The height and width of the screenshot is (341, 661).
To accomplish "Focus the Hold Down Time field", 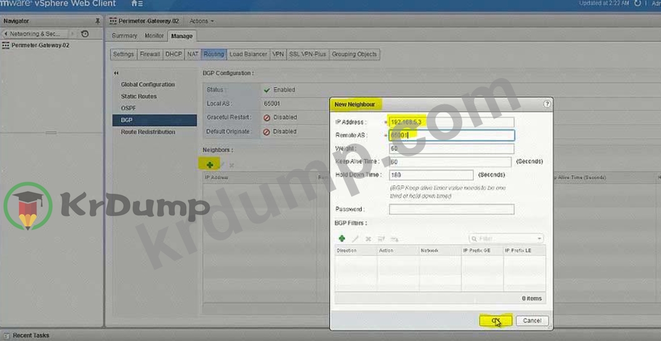I will coord(431,175).
